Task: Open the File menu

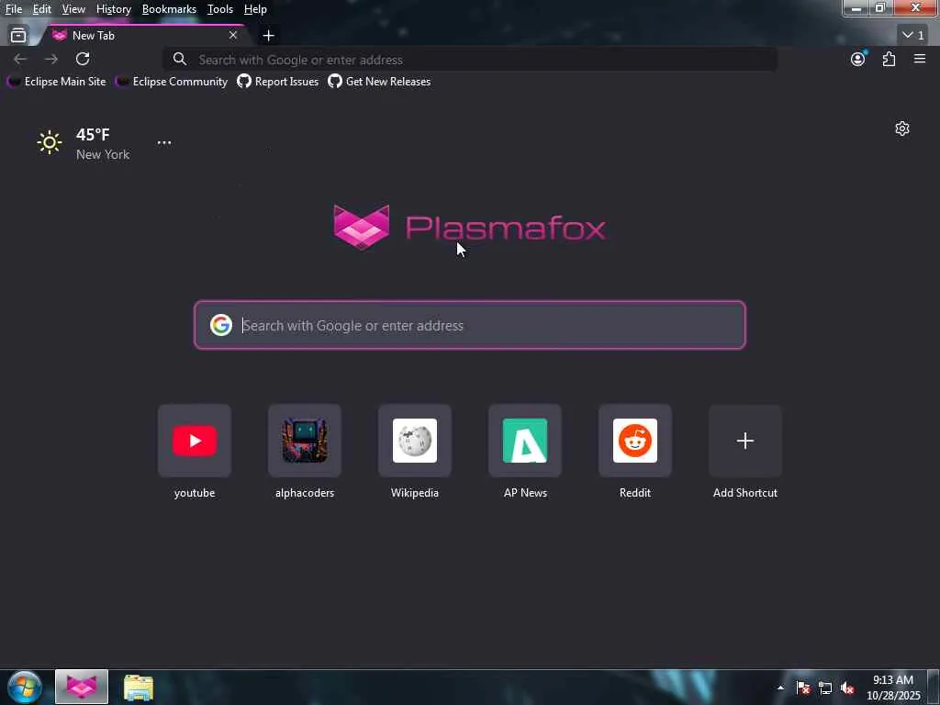Action: [13, 9]
